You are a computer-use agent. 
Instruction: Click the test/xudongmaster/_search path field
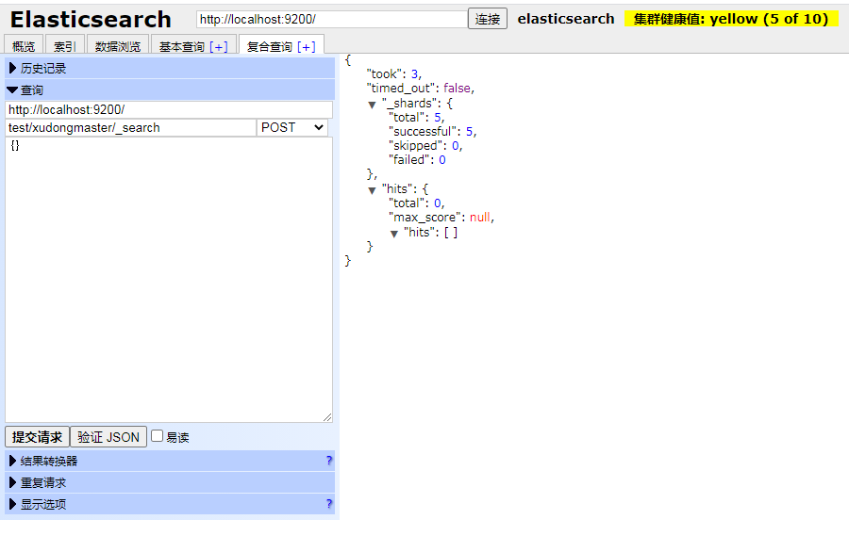130,128
